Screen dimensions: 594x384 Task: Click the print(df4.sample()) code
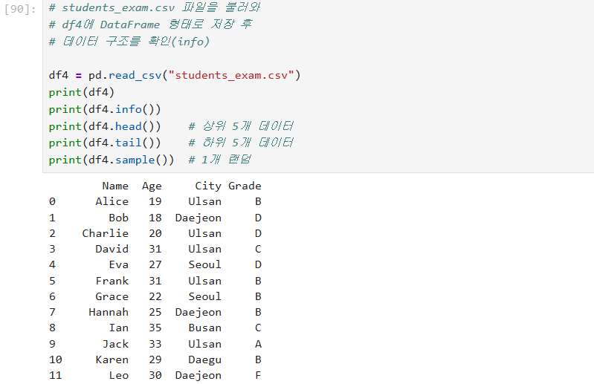[x=112, y=160]
